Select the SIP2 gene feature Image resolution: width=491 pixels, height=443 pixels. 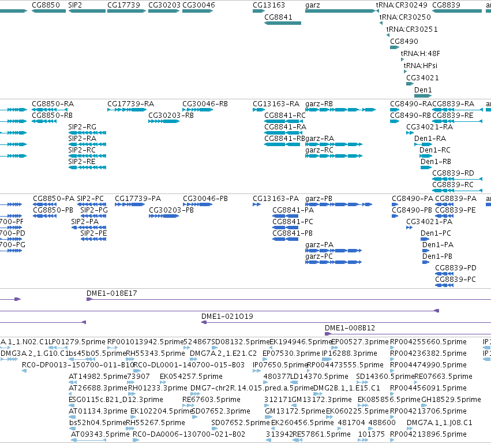coord(87,11)
